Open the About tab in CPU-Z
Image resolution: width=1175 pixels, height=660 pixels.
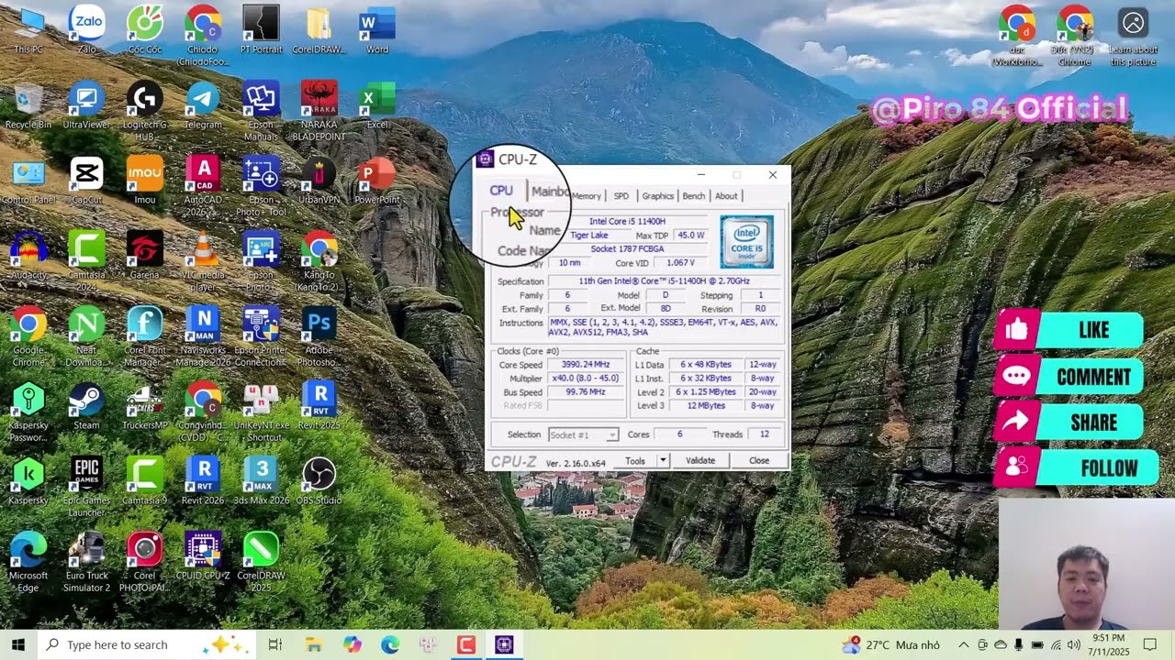[726, 196]
